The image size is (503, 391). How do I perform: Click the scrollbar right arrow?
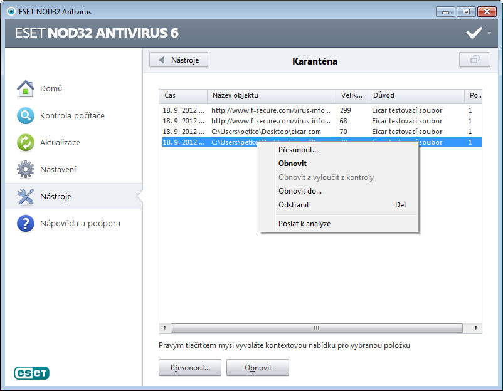click(477, 328)
